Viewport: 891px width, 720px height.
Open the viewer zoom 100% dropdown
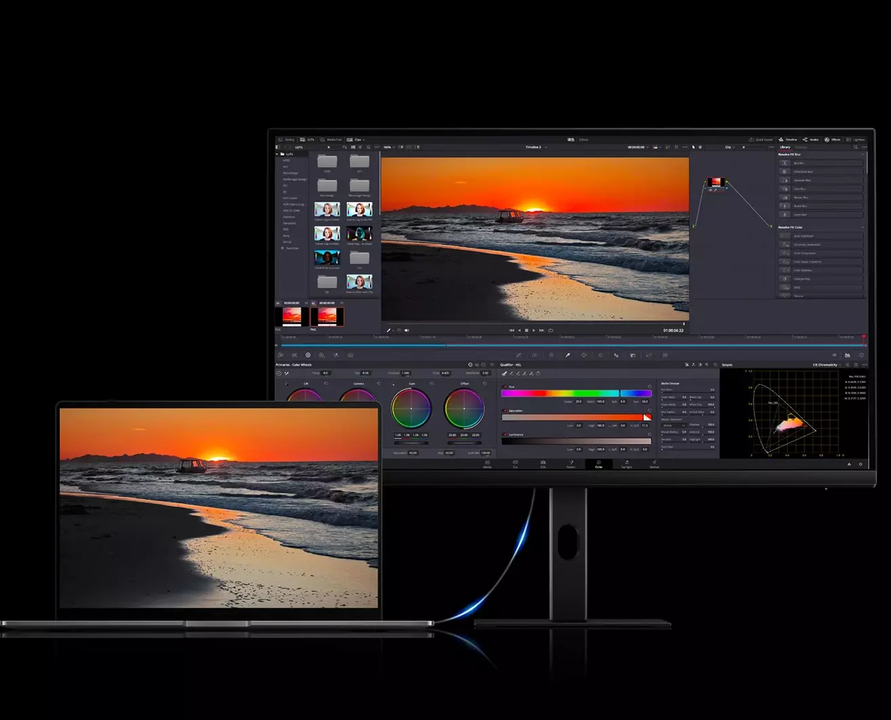(x=389, y=147)
